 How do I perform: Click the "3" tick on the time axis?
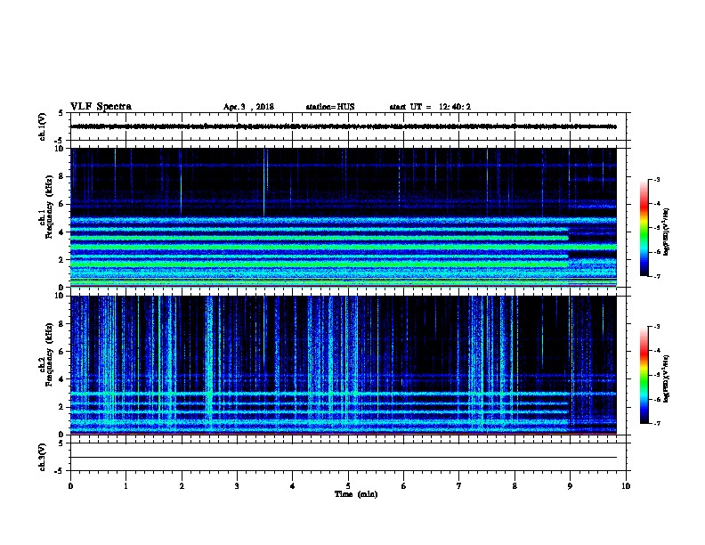pos(237,486)
